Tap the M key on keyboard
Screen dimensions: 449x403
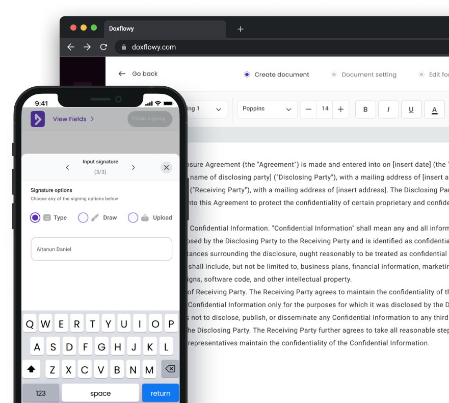[x=149, y=369]
